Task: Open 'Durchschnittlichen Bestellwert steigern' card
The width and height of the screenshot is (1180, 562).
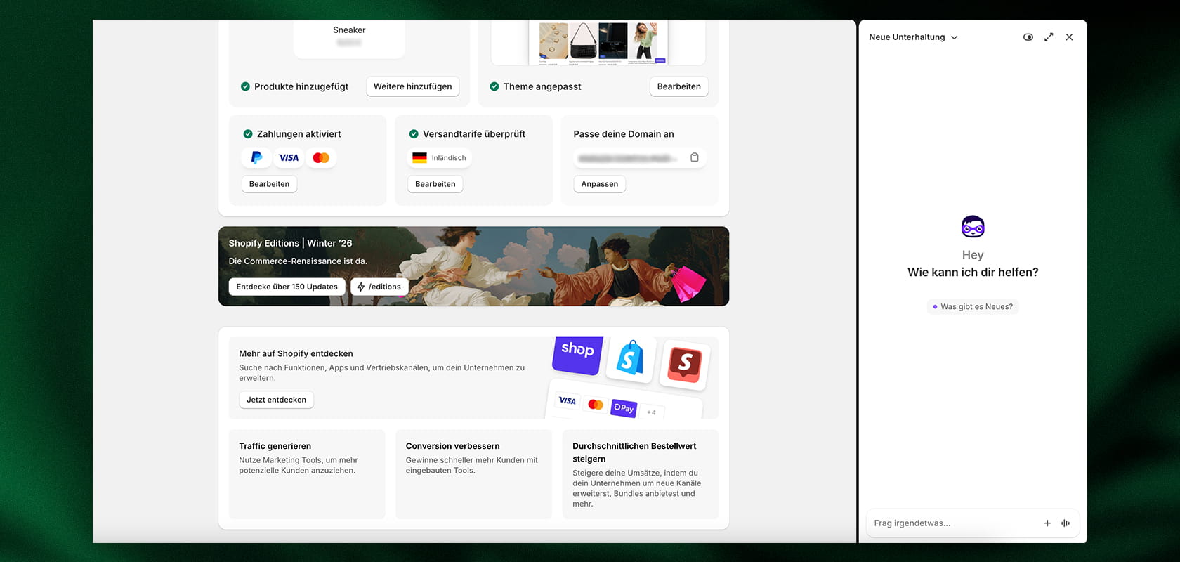Action: [641, 474]
